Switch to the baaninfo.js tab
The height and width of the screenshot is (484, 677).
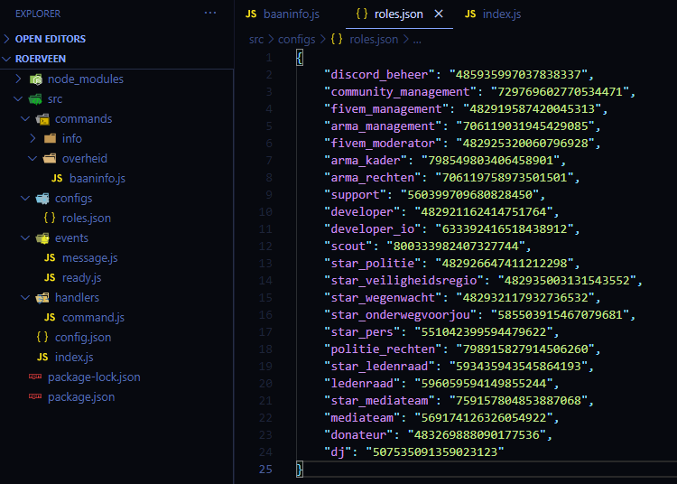(286, 14)
